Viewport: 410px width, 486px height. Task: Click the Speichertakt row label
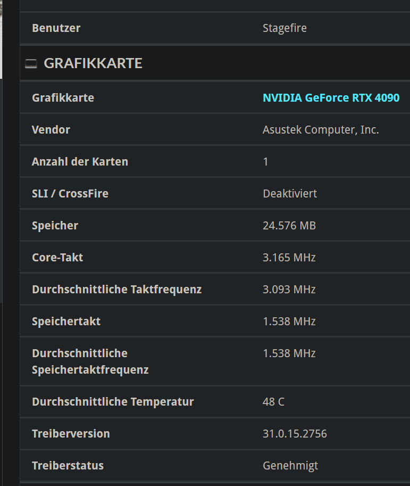tap(66, 322)
